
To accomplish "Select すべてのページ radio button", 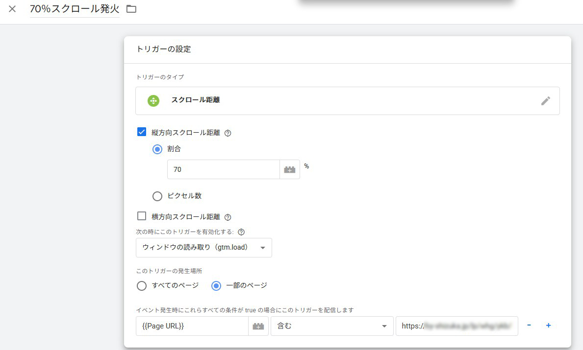I will coord(142,286).
